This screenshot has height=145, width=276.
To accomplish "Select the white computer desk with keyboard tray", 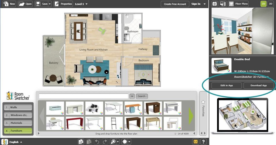I will coord(172,108).
